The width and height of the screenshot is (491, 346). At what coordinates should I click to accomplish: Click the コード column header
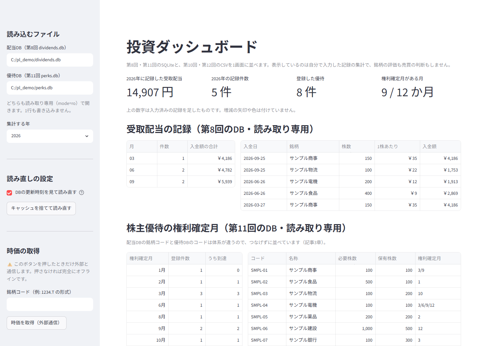tap(267, 258)
